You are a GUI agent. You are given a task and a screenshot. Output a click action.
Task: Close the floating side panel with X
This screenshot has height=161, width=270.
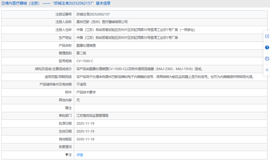267,70
